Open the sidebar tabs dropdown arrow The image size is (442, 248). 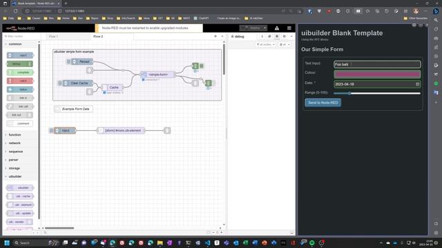pos(291,37)
